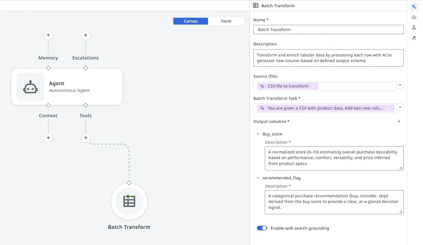Click the Batch Transform table icon in panel header
Image resolution: width=423 pixels, height=245 pixels.
pyautogui.click(x=256, y=5)
